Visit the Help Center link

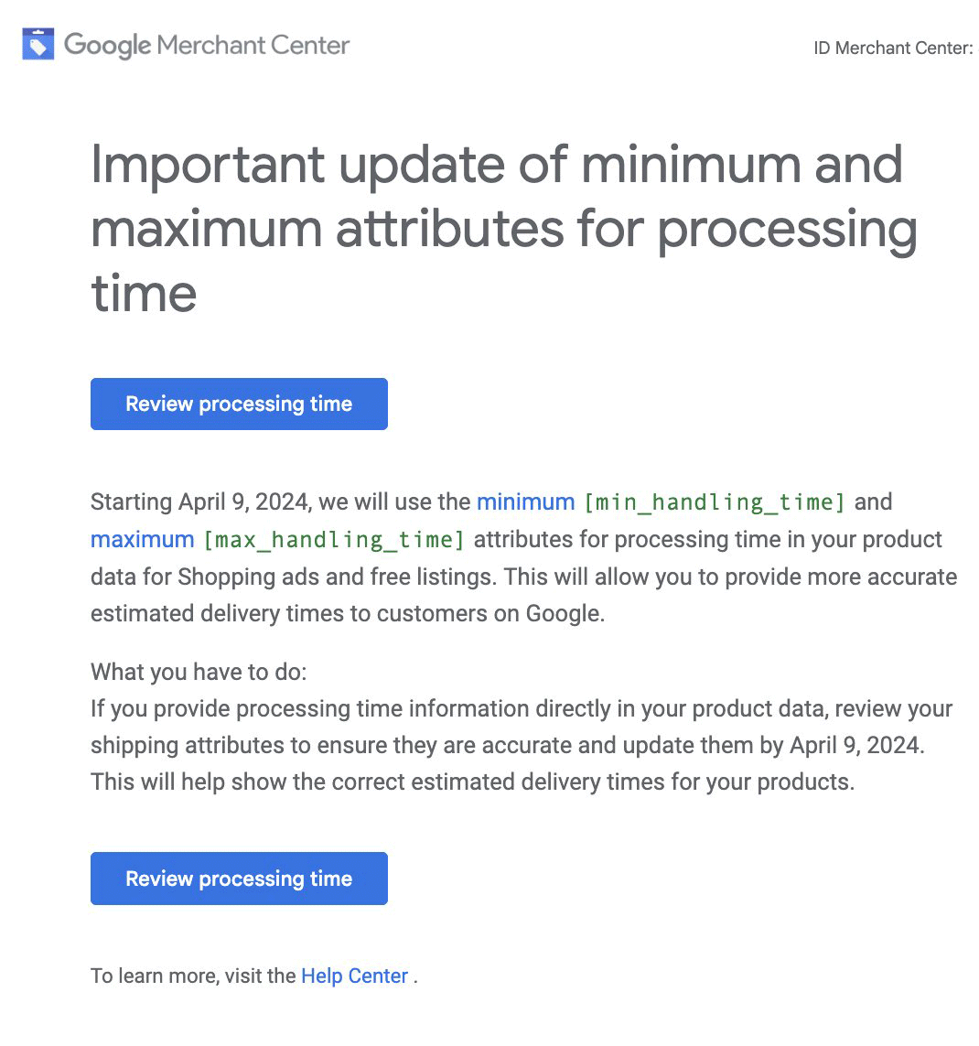pos(354,976)
